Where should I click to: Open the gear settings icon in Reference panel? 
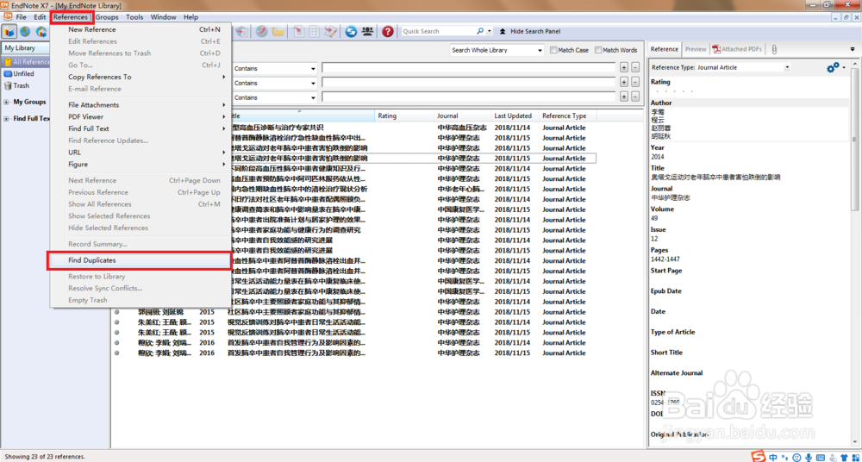[833, 67]
